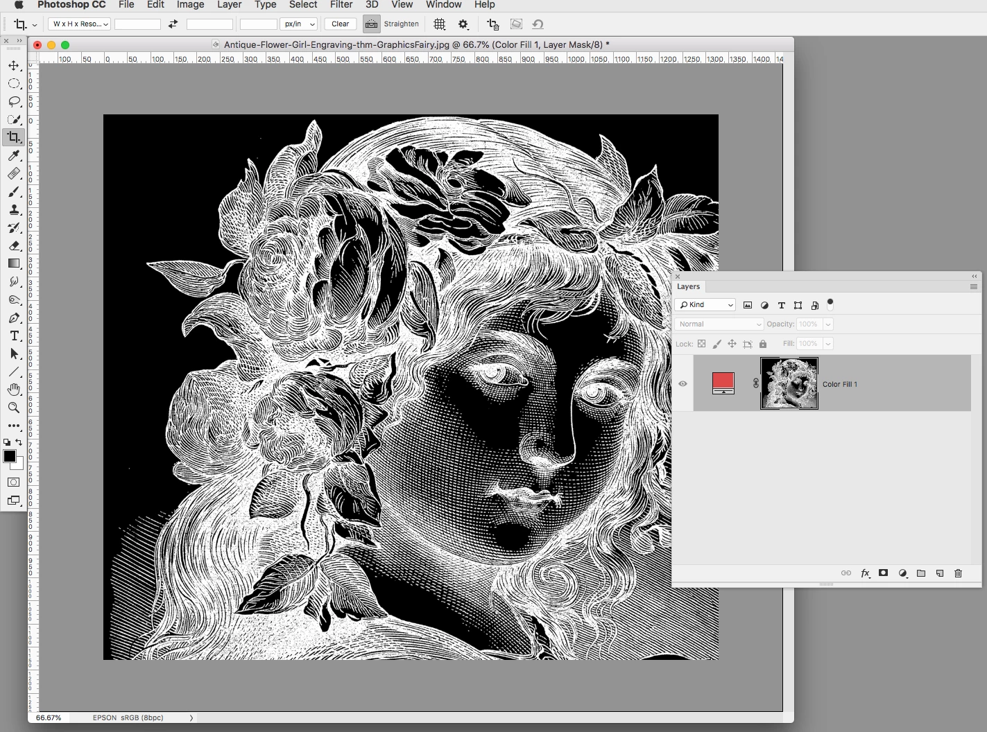Viewport: 987px width, 732px height.
Task: Select the Elliptical Marquee tool
Action: [14, 83]
